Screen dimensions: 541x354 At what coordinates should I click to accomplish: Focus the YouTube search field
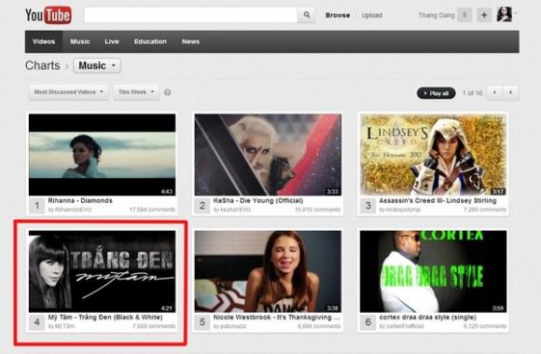191,15
